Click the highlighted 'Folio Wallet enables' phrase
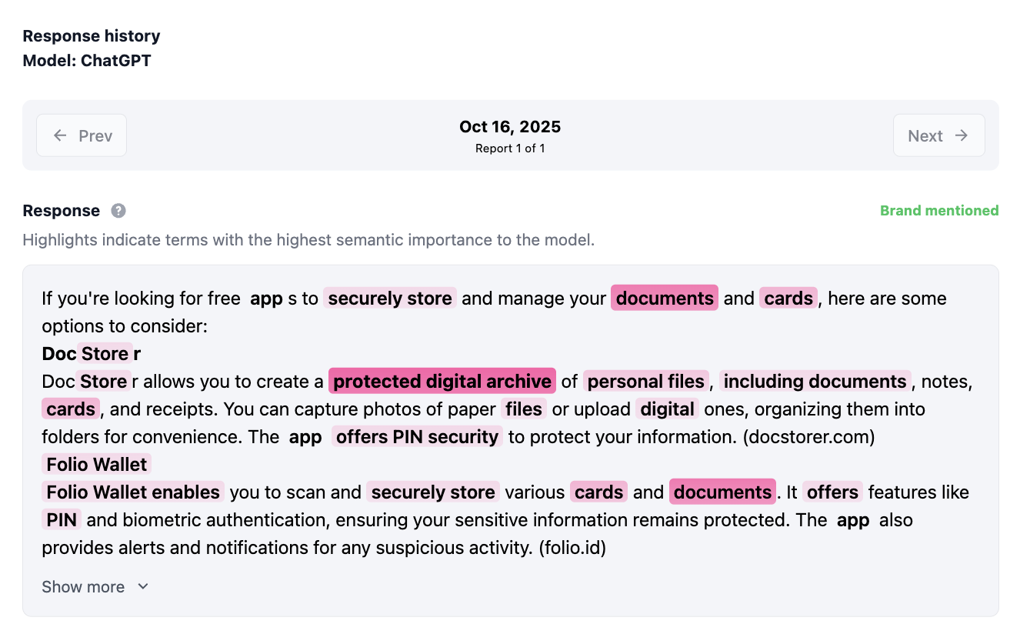1020x634 pixels. click(134, 492)
